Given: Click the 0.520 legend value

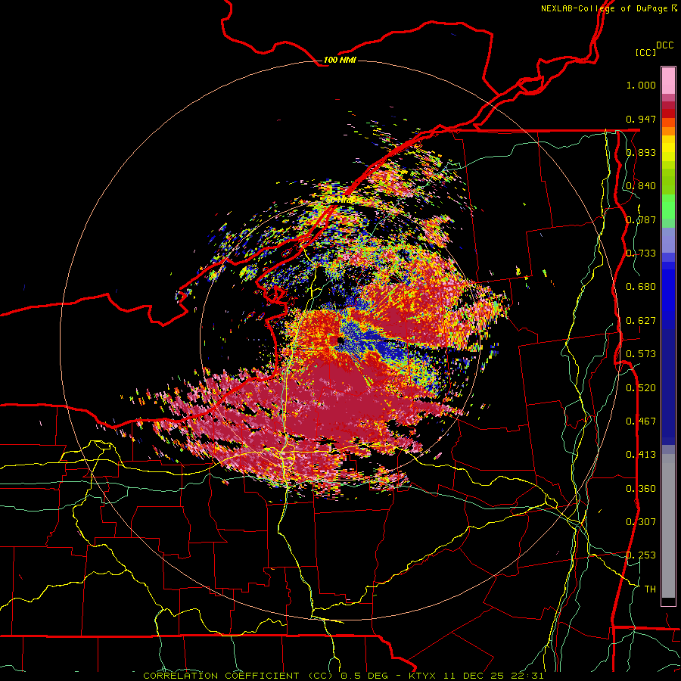Looking at the screenshot, I should coord(641,388).
